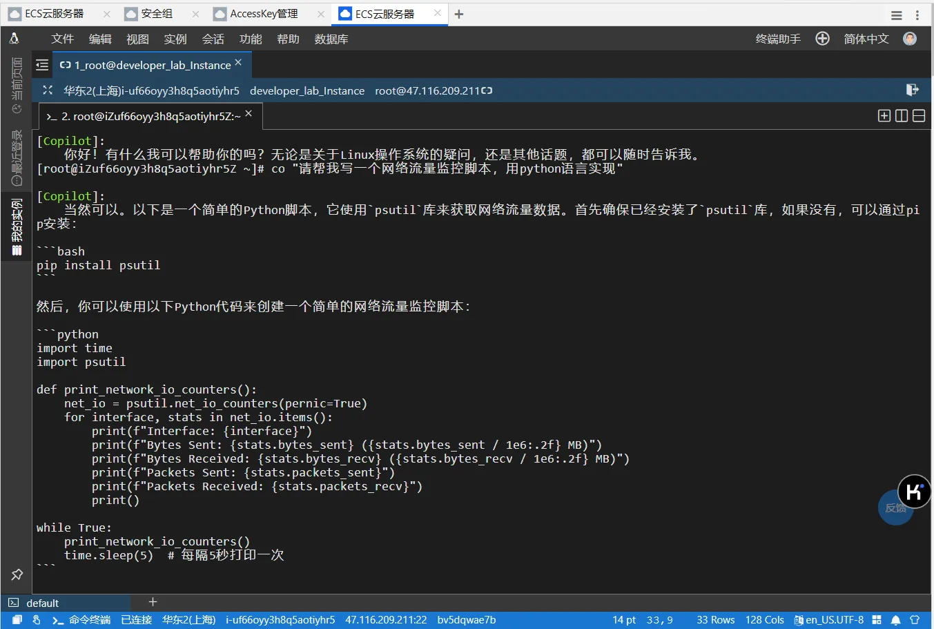This screenshot has width=934, height=629.
Task: Click the link icon after root@47.116.209.211
Action: point(487,90)
